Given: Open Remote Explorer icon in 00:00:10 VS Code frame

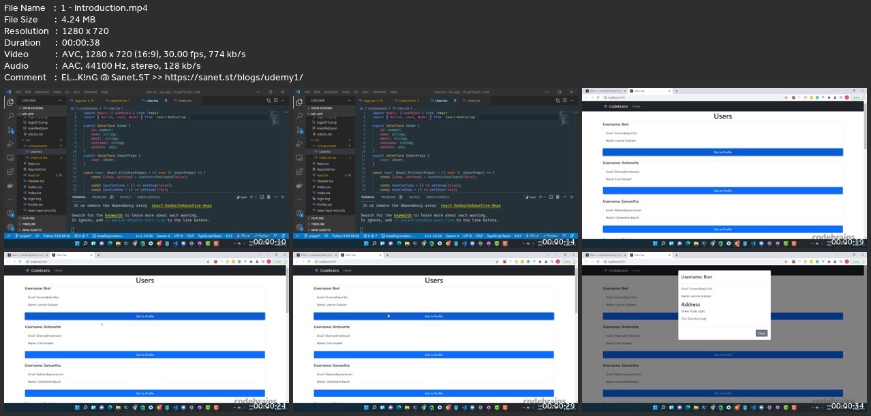Looking at the screenshot, I should (x=10, y=157).
